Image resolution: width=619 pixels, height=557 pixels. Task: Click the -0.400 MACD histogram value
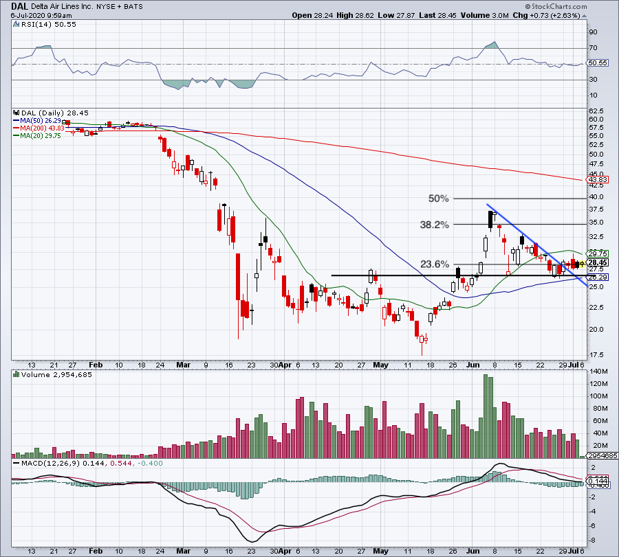pos(149,464)
